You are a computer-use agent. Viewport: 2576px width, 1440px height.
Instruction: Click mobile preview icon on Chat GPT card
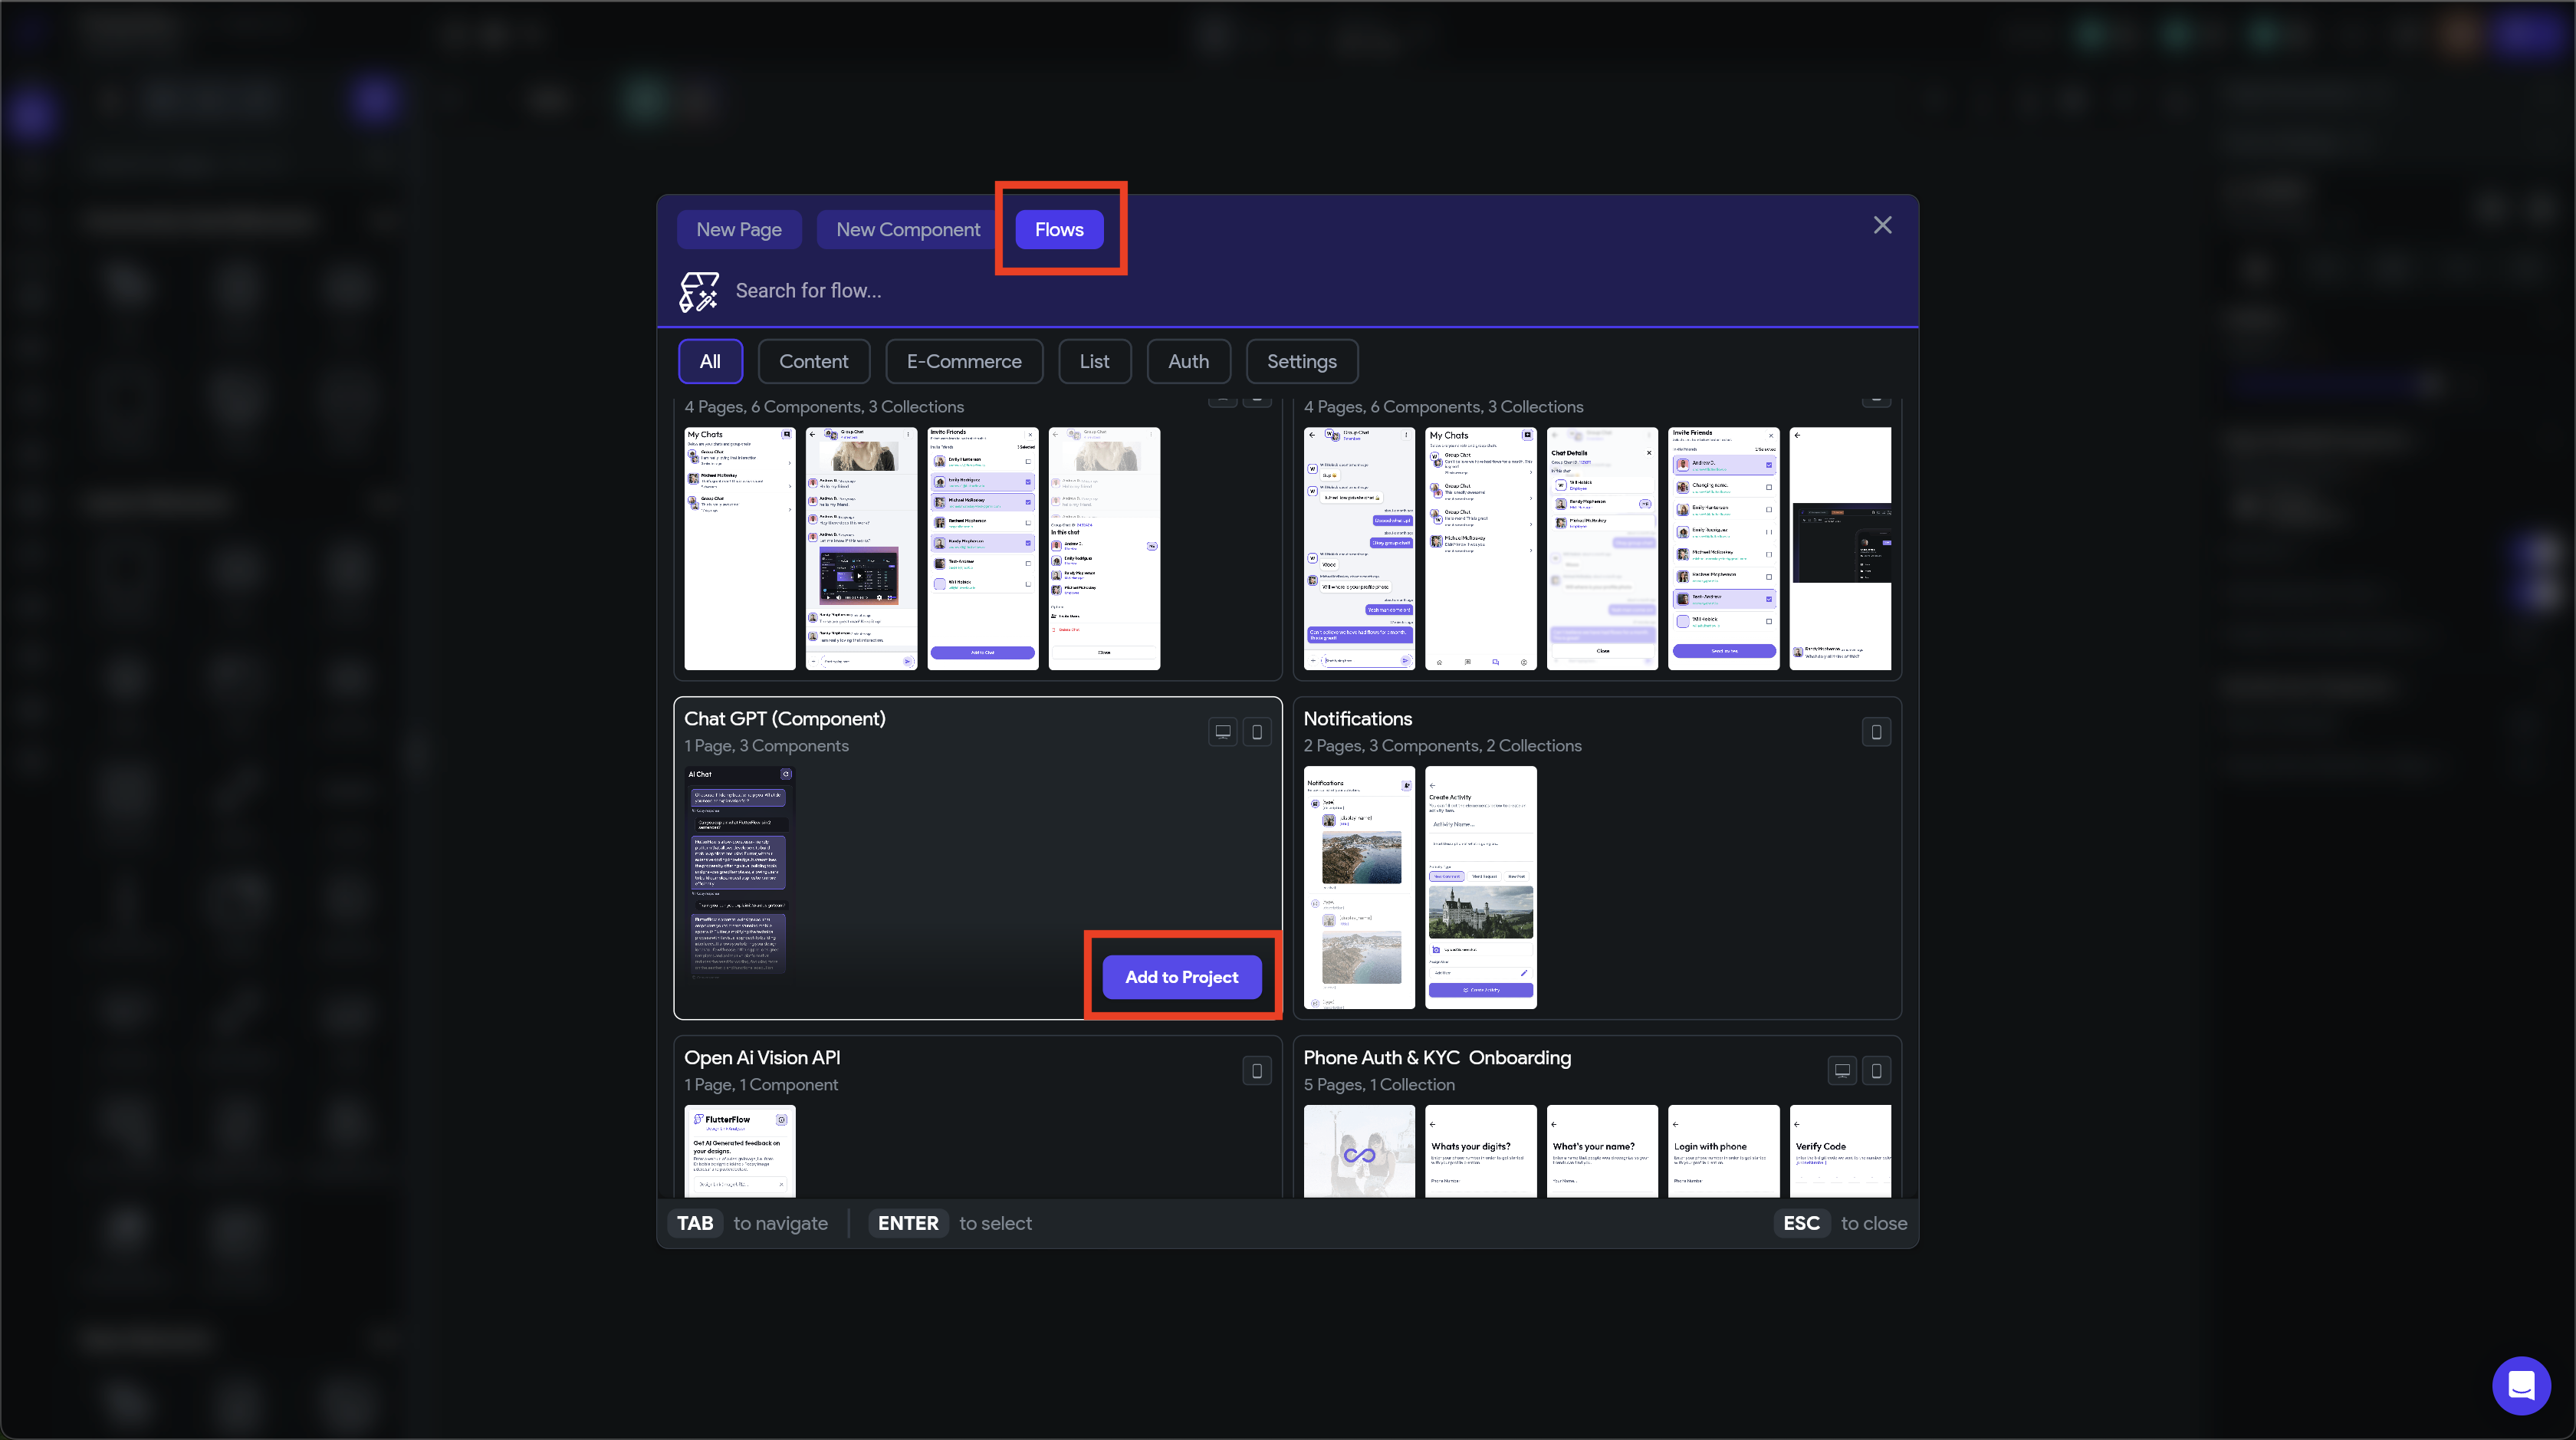point(1257,732)
